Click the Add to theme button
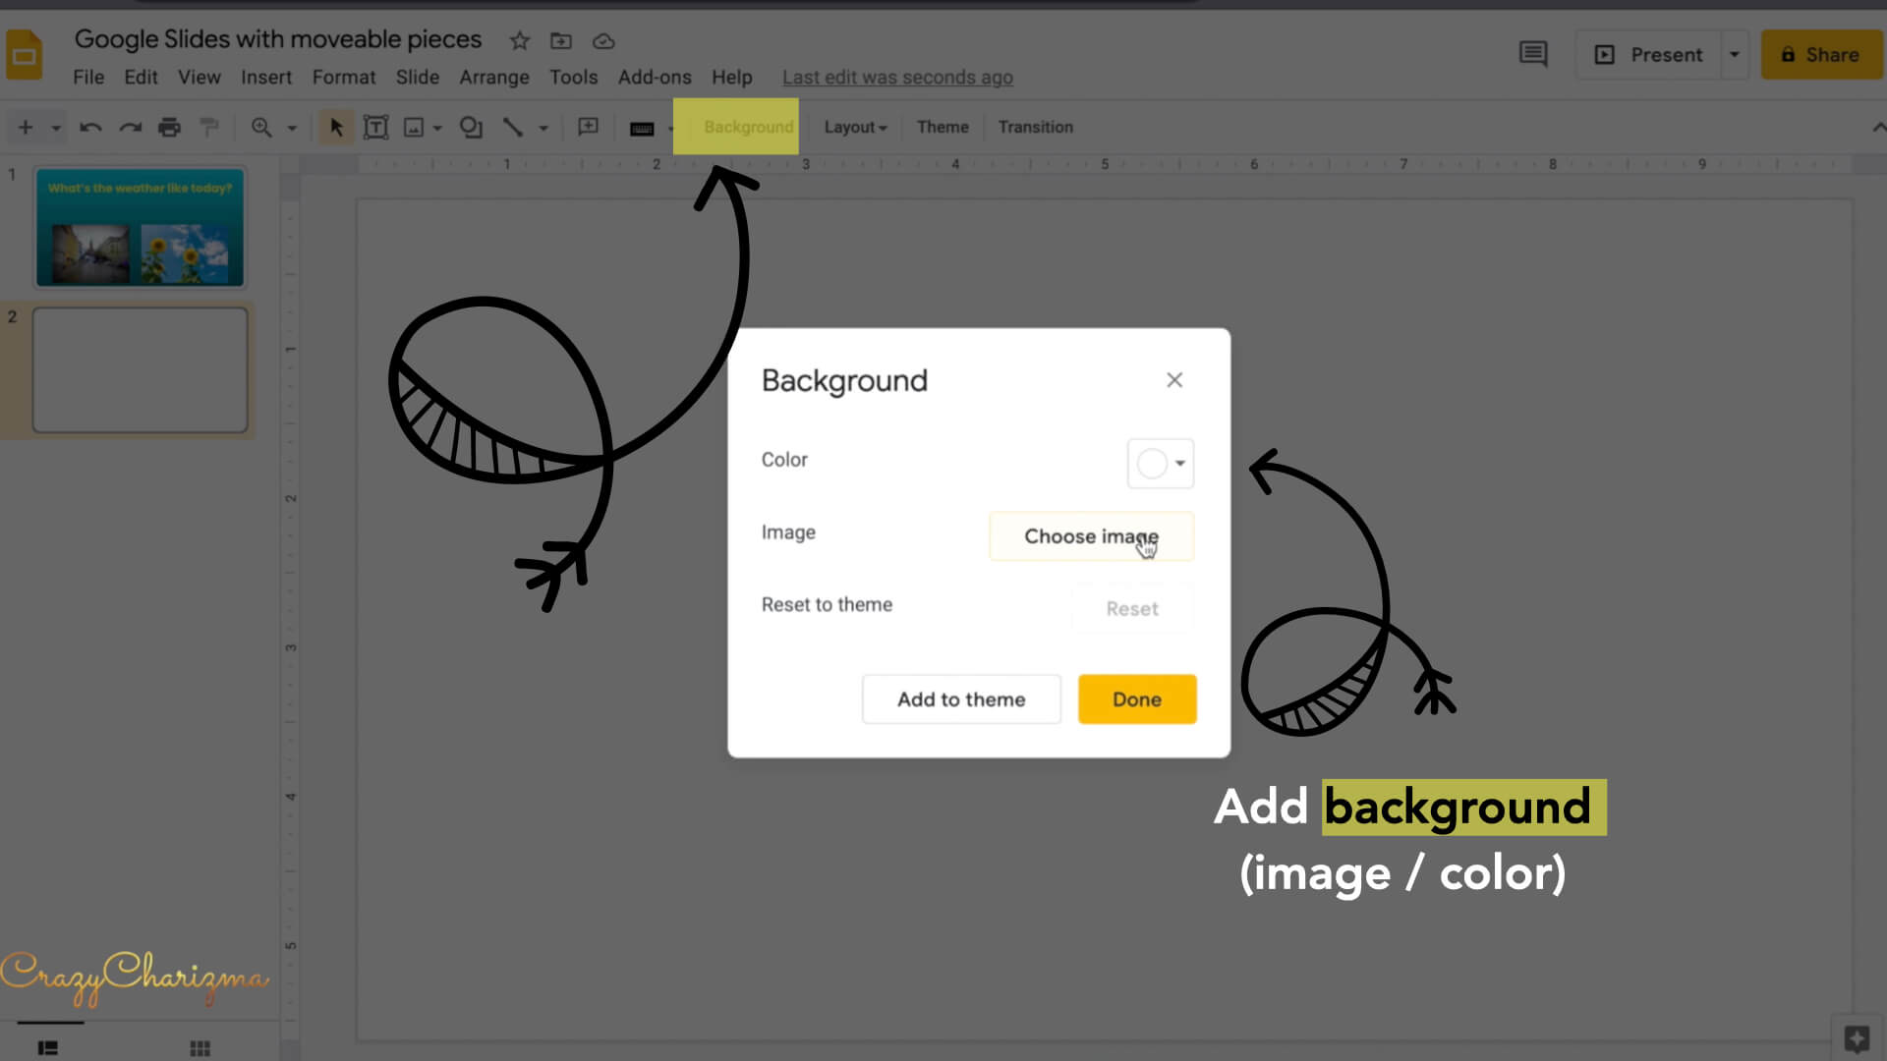This screenshot has height=1061, width=1887. (960, 698)
